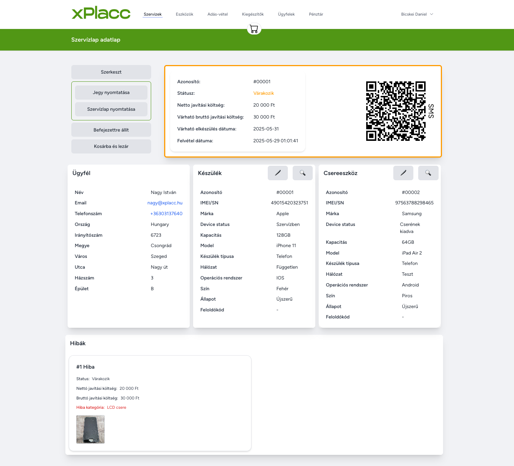514x466 pixels.
Task: Search Készülék device with magnifier icon
Action: tap(303, 173)
